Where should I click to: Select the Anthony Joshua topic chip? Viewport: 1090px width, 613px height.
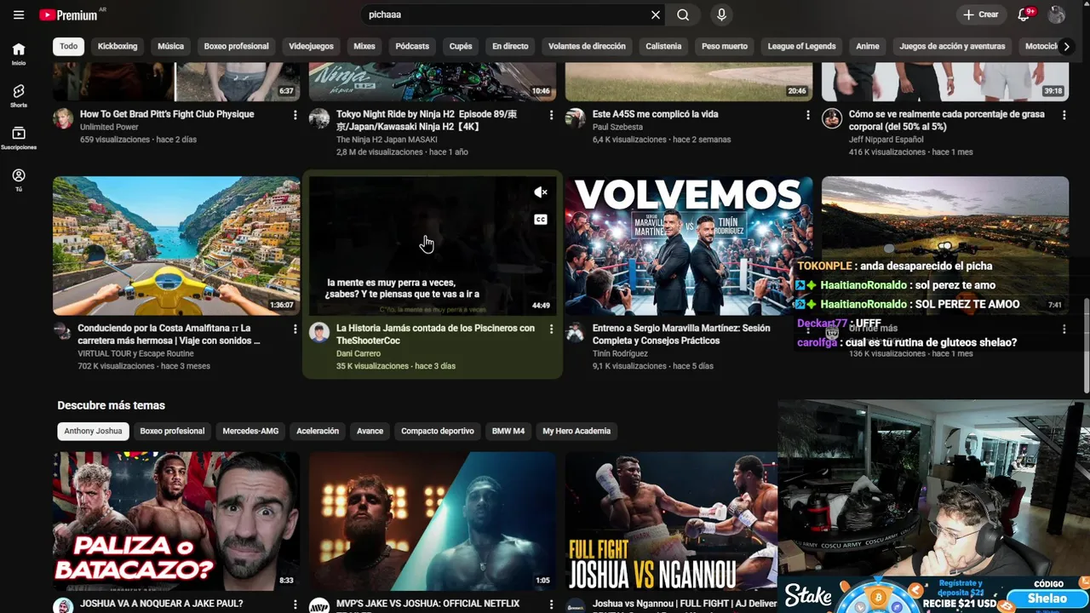point(93,431)
